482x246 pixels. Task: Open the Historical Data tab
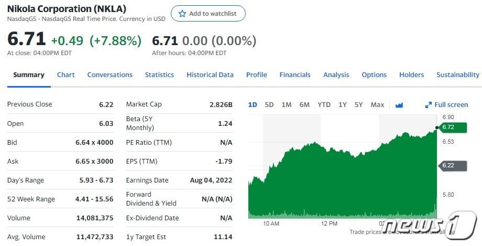click(x=210, y=75)
